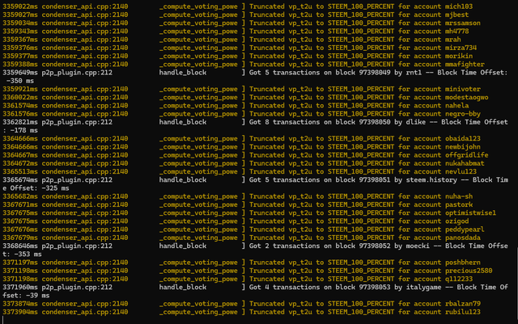
Task: Select account name newbijohn
Action: tap(462, 146)
